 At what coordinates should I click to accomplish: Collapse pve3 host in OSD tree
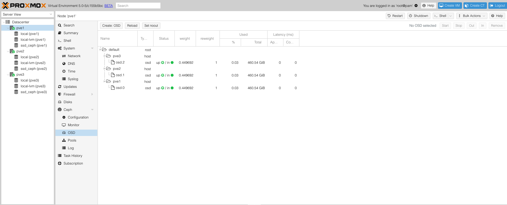(x=105, y=56)
